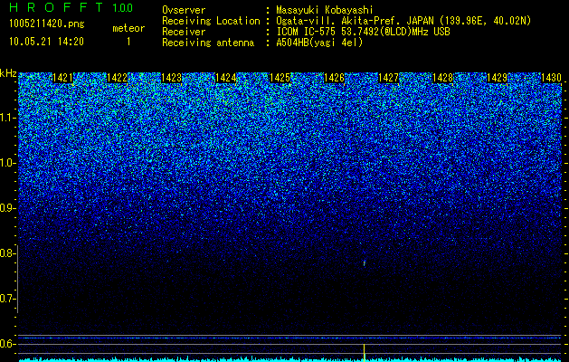The image size is (569, 362).
Task: Click the 1422 time marker
Action: click(118, 78)
